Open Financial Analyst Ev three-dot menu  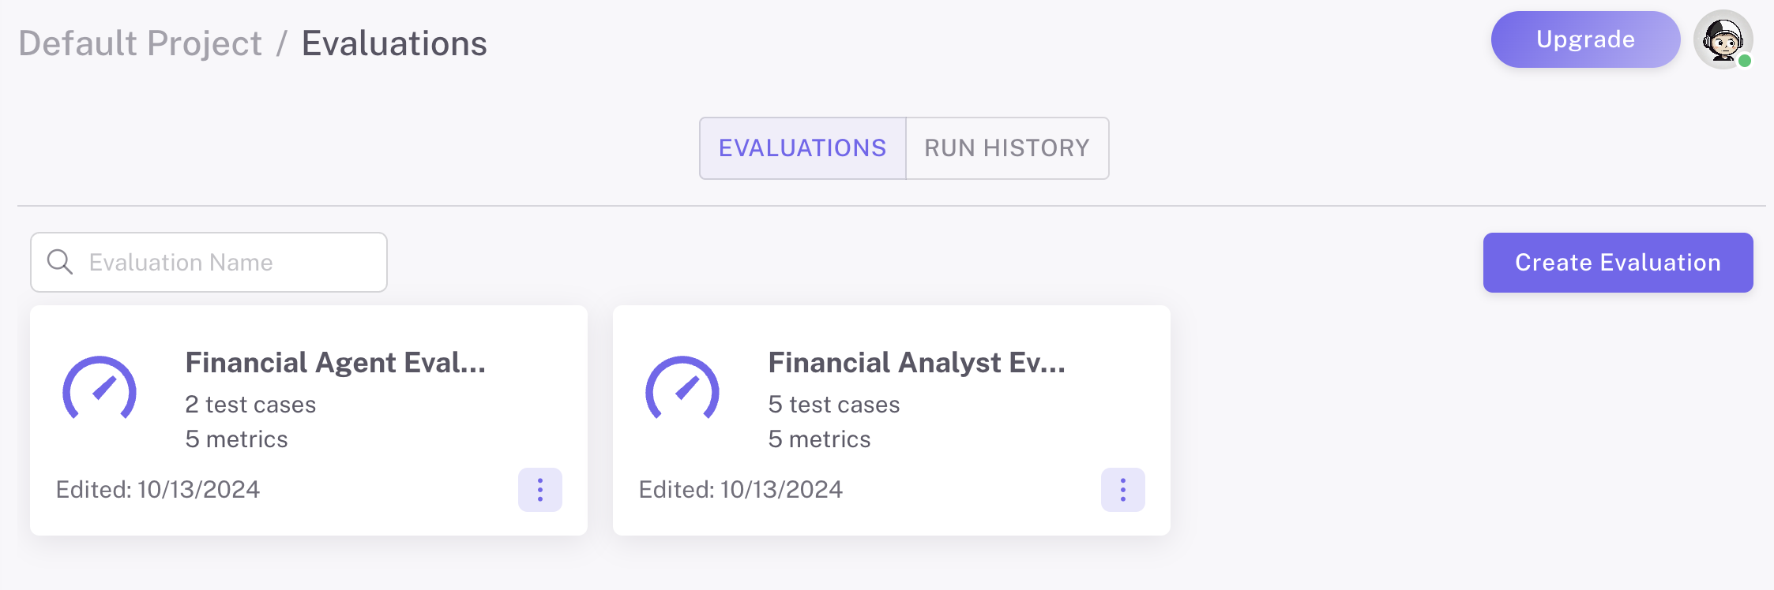pos(1123,490)
